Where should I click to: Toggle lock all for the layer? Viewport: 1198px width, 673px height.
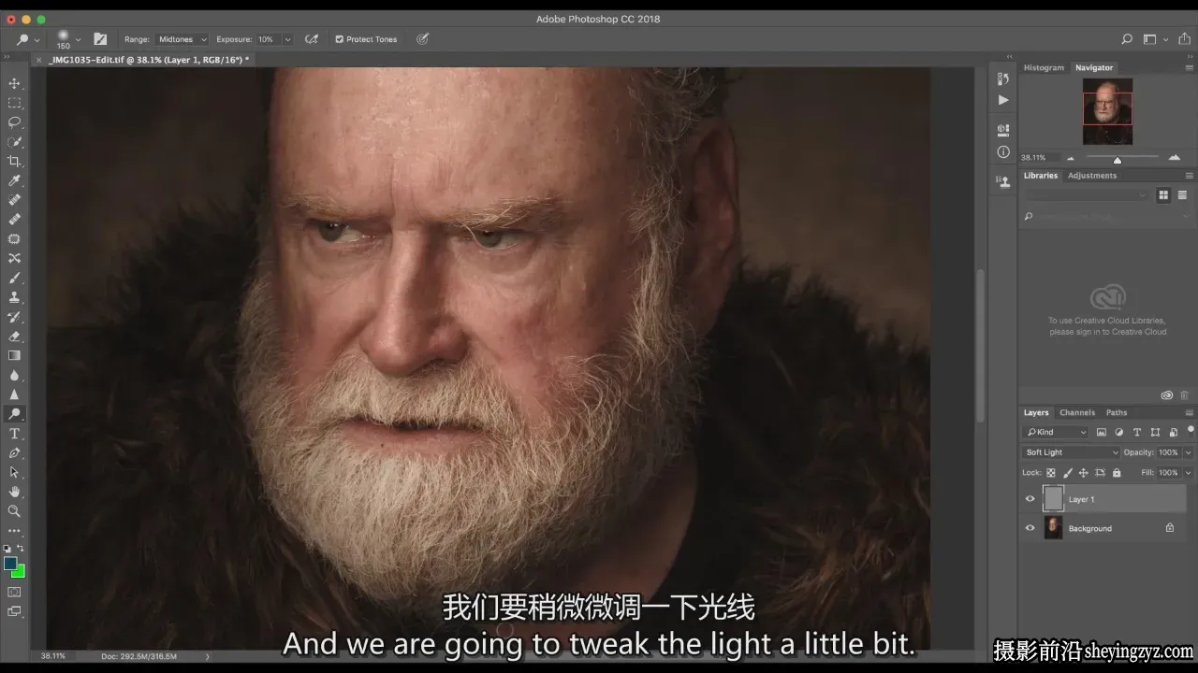click(x=1117, y=473)
